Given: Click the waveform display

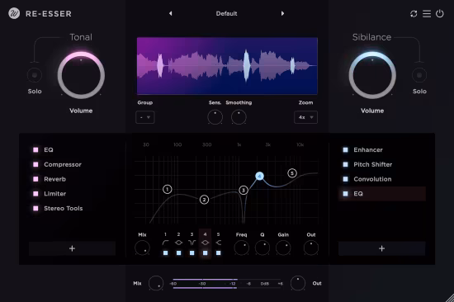Looking at the screenshot, I should pos(227,66).
